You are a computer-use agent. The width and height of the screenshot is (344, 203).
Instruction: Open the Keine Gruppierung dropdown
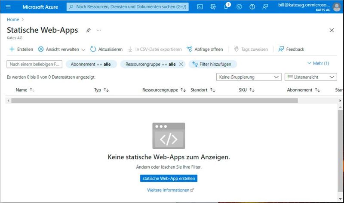coord(249,77)
